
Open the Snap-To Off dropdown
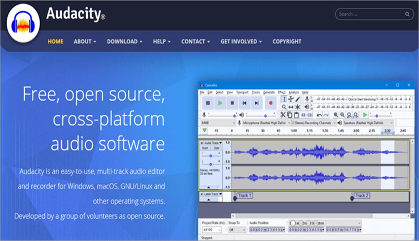[237, 230]
